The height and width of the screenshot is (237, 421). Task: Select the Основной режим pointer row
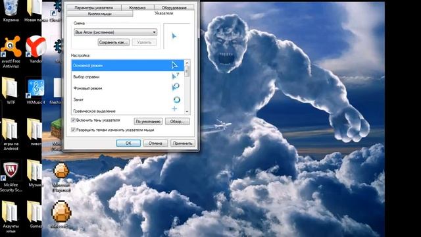pos(128,66)
